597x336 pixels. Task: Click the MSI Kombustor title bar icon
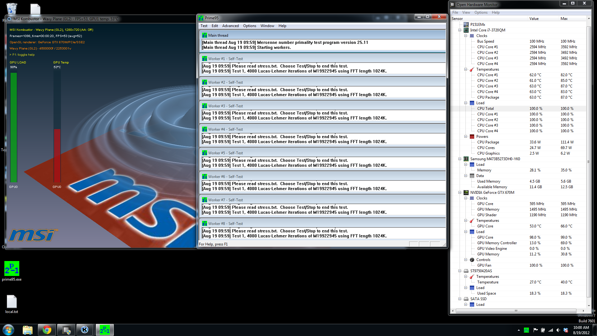tap(9, 19)
